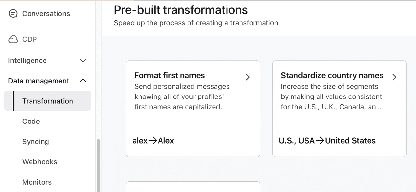Screen dimensions: 416x192
Task: Click the Conversations speech bubble icon
Action: click(x=12, y=13)
